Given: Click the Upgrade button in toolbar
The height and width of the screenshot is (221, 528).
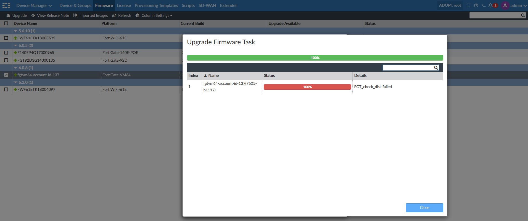Looking at the screenshot, I should (17, 15).
